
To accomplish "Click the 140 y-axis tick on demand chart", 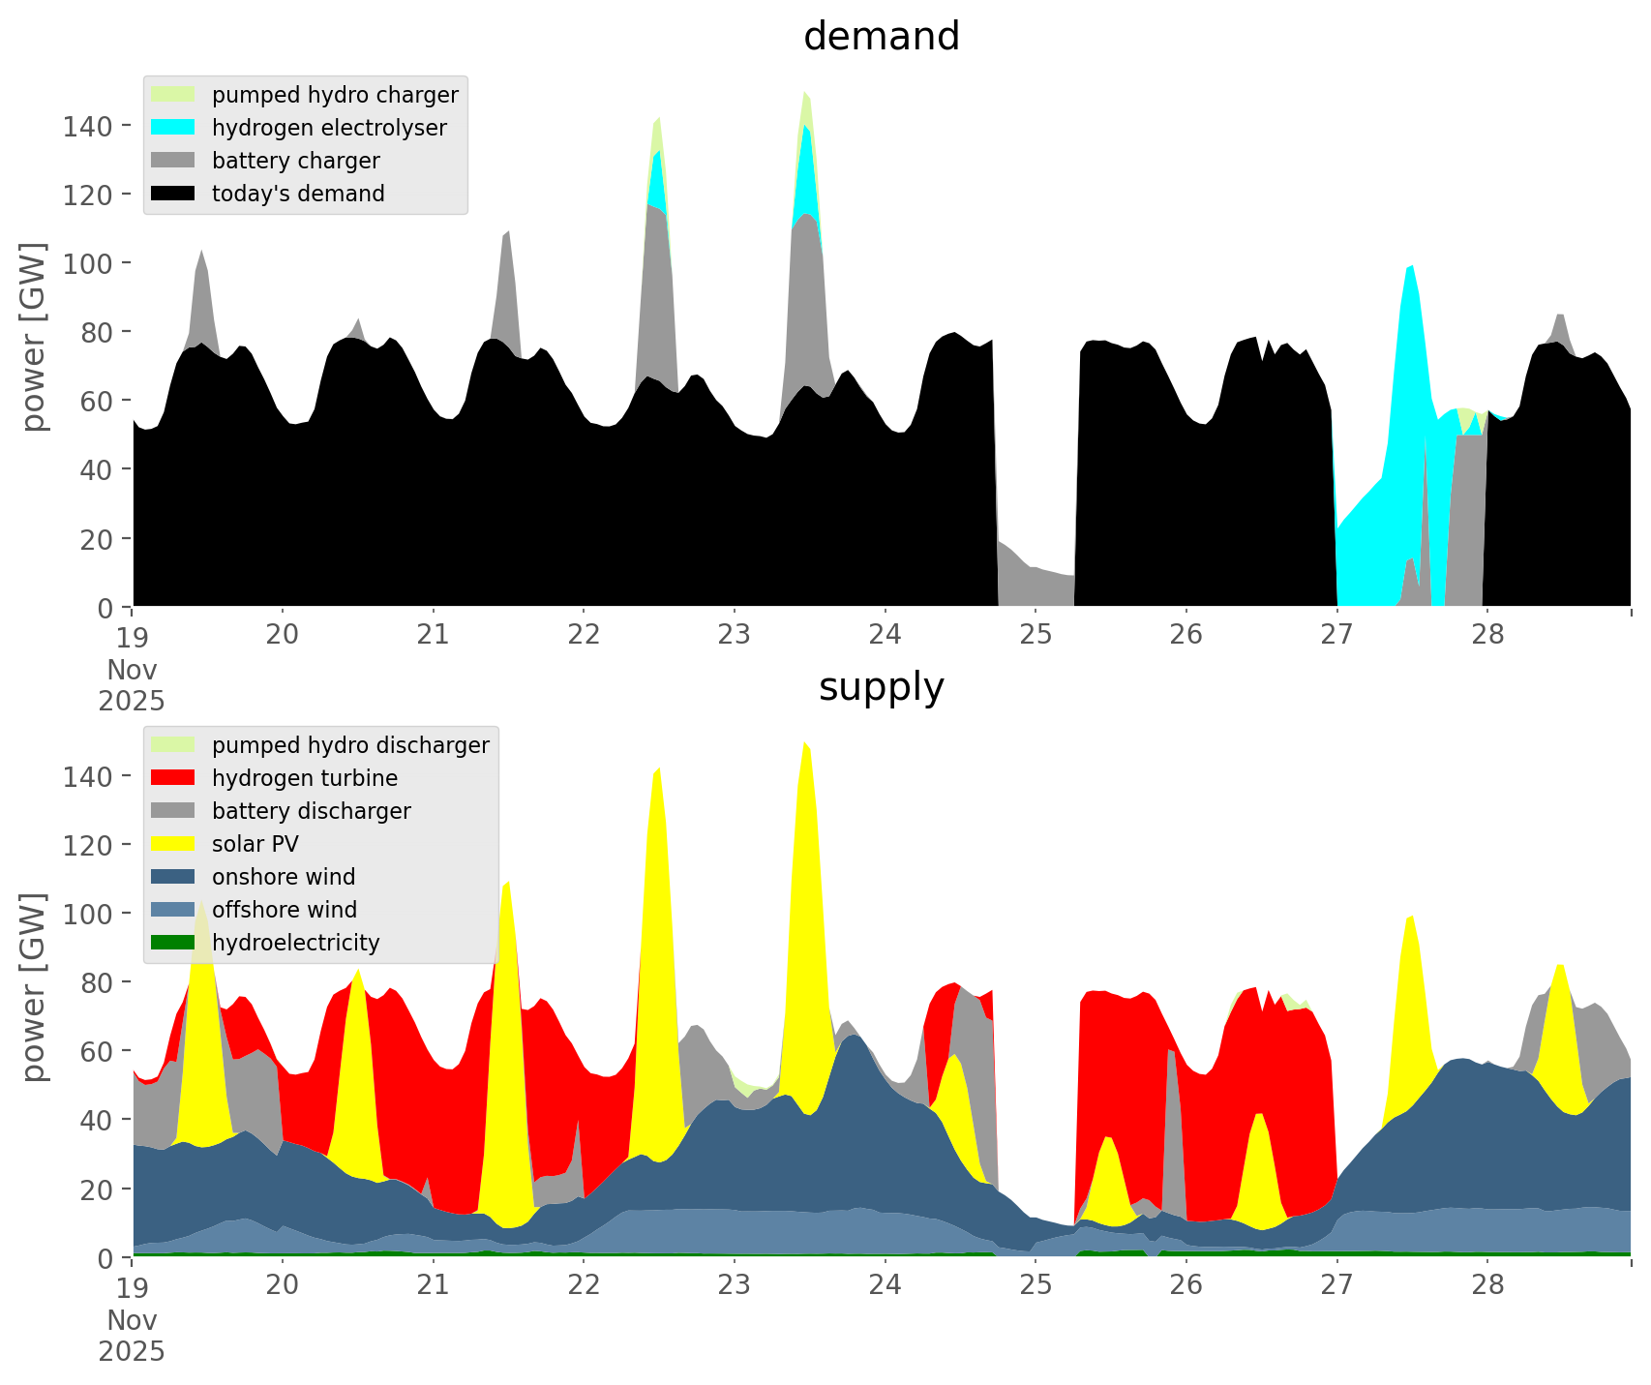I will pos(87,126).
